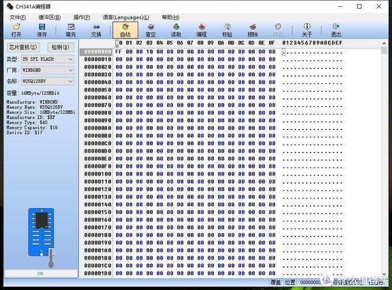Viewport: 392px width, 290px height.
Task: Click the Device ID: $17 line
Action: [x=24, y=132]
